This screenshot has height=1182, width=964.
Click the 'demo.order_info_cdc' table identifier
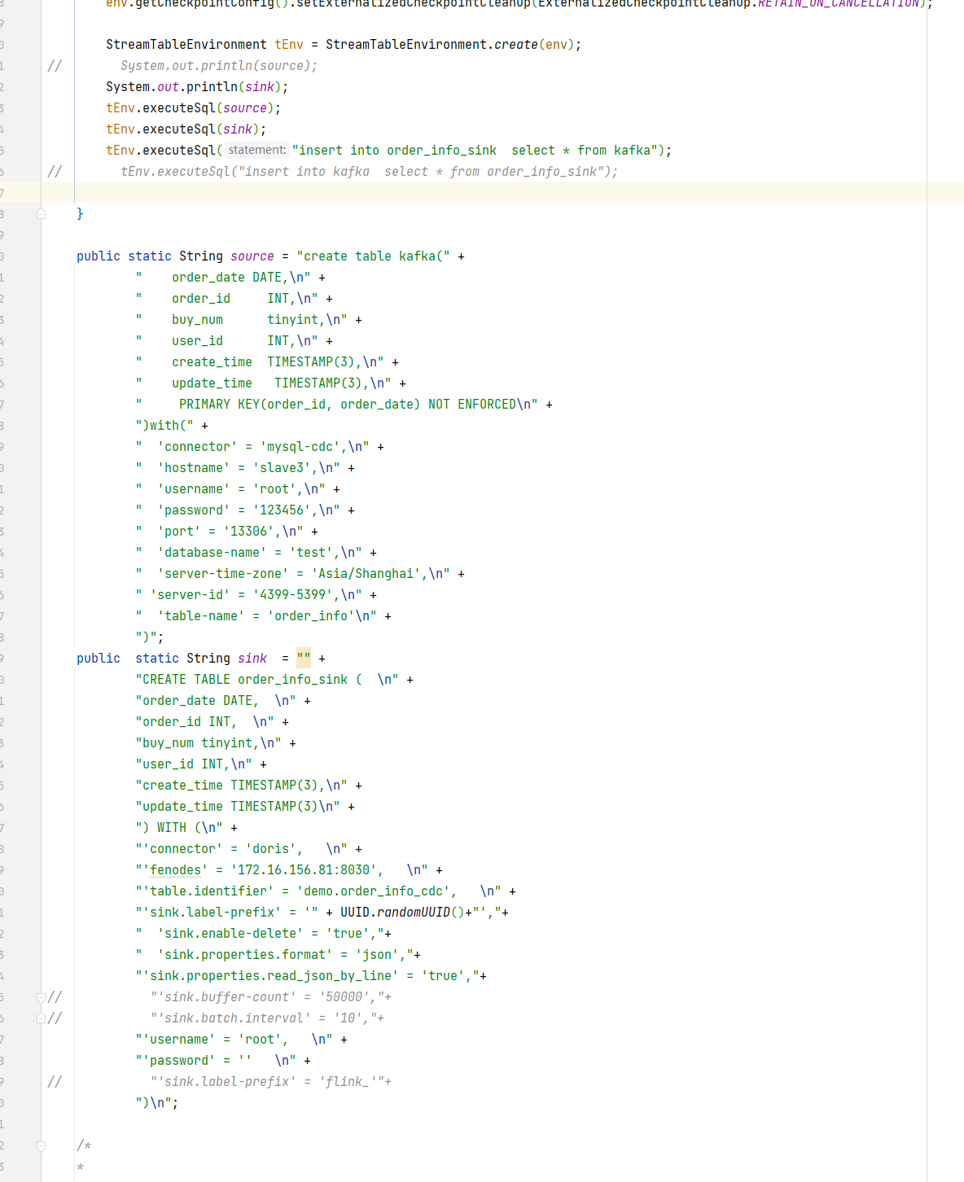pos(373,891)
